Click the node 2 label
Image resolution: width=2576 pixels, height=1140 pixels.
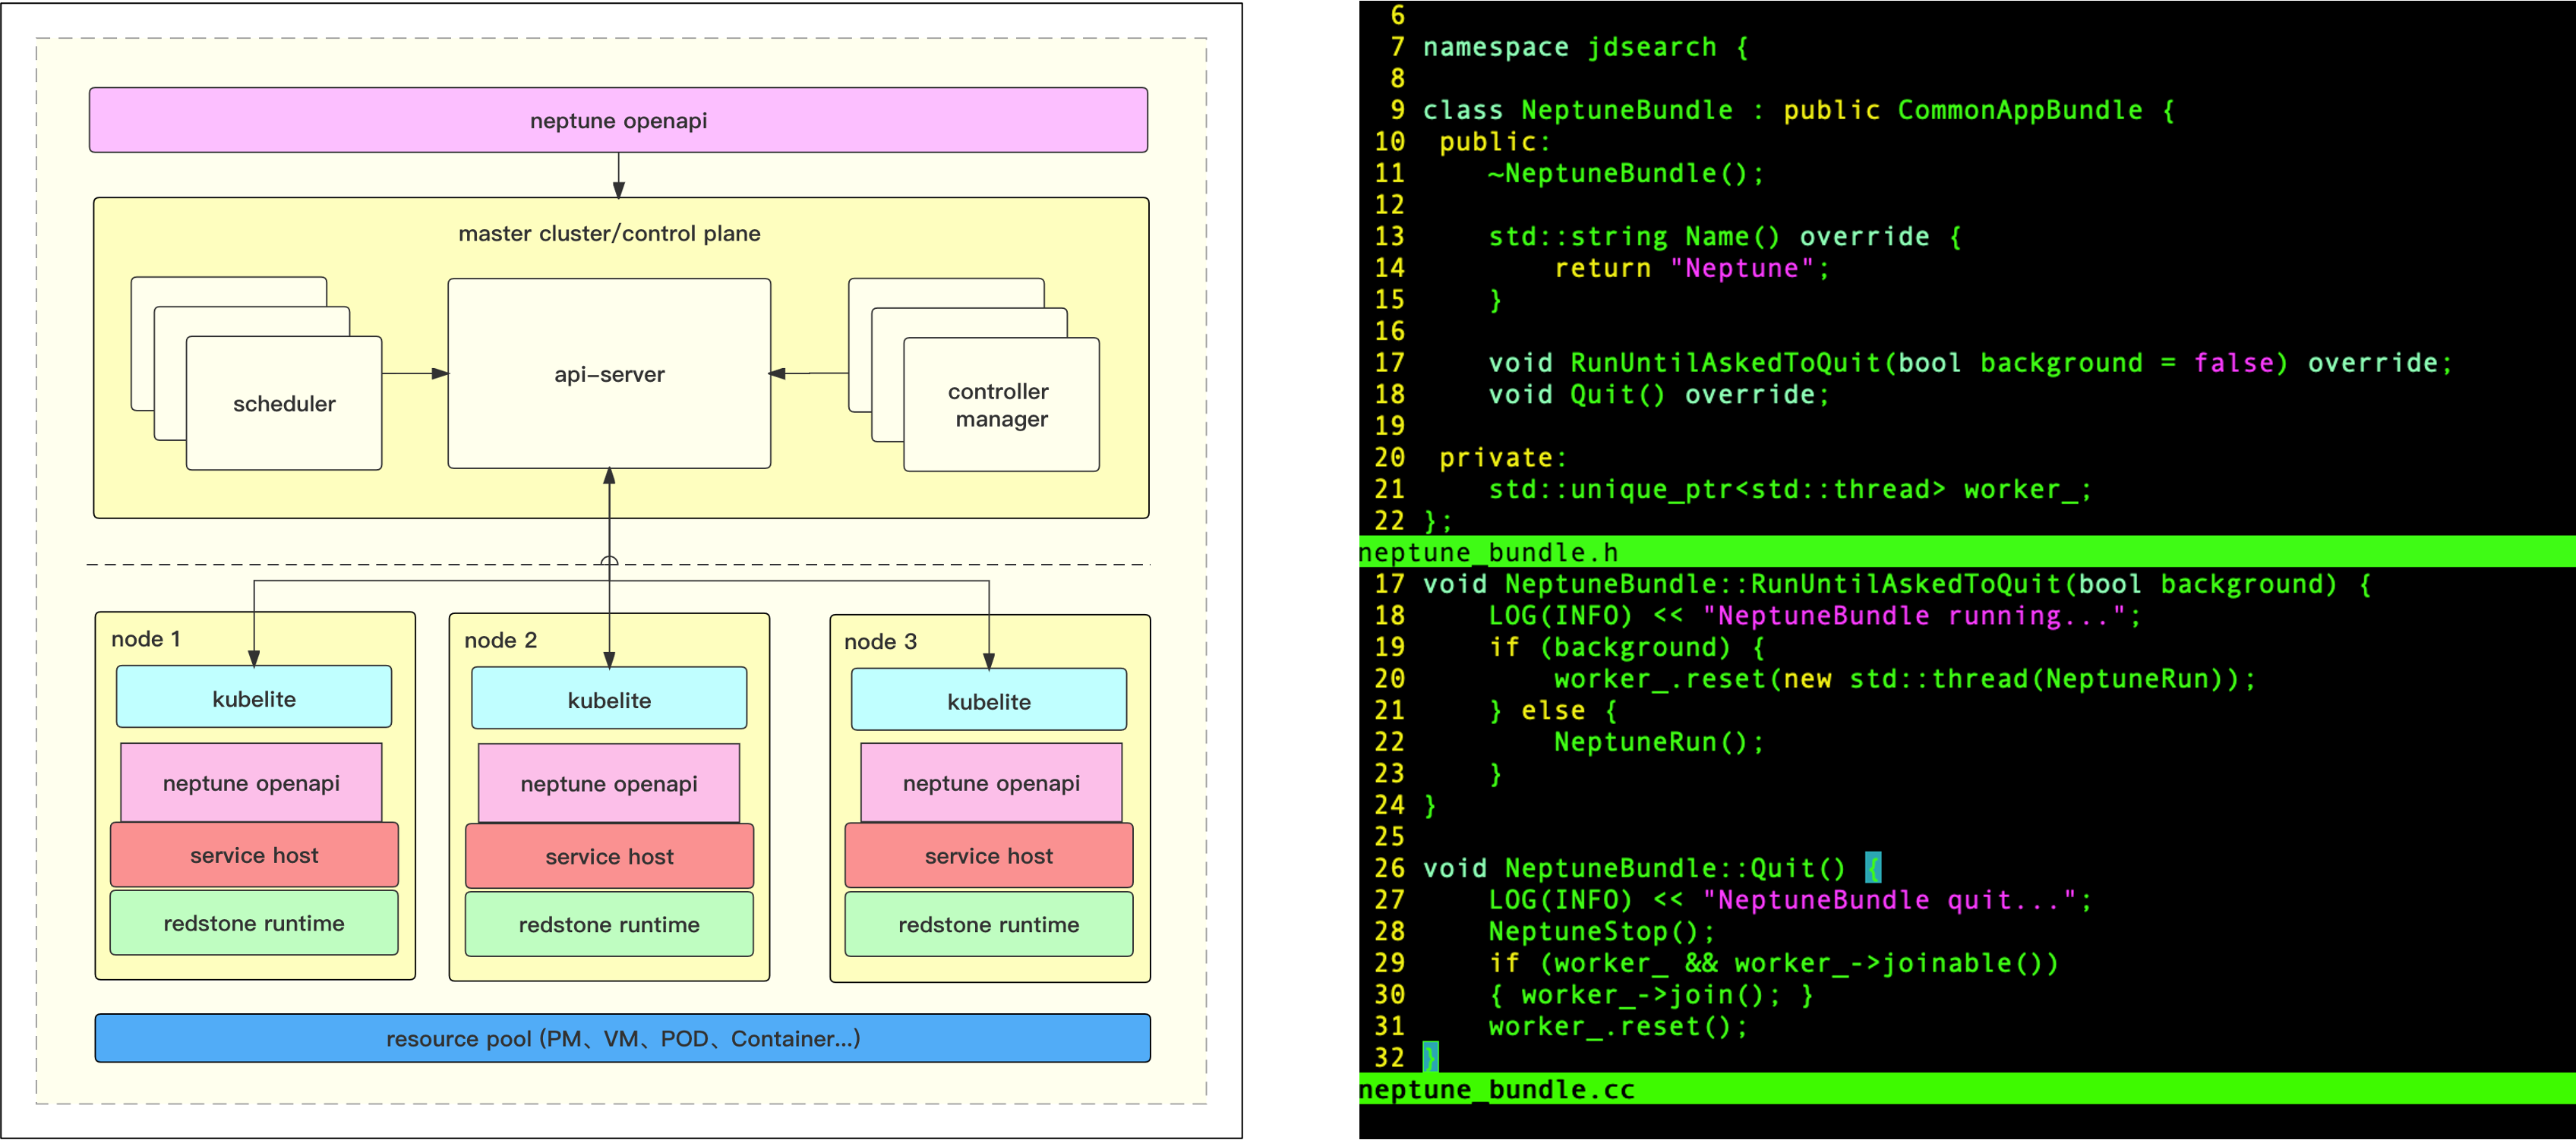pos(500,641)
